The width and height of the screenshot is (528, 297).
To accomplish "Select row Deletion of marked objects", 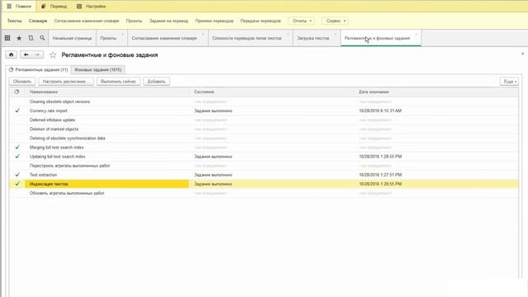I will tap(264, 129).
